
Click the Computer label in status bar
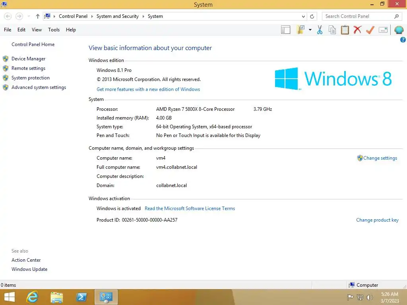point(367,285)
